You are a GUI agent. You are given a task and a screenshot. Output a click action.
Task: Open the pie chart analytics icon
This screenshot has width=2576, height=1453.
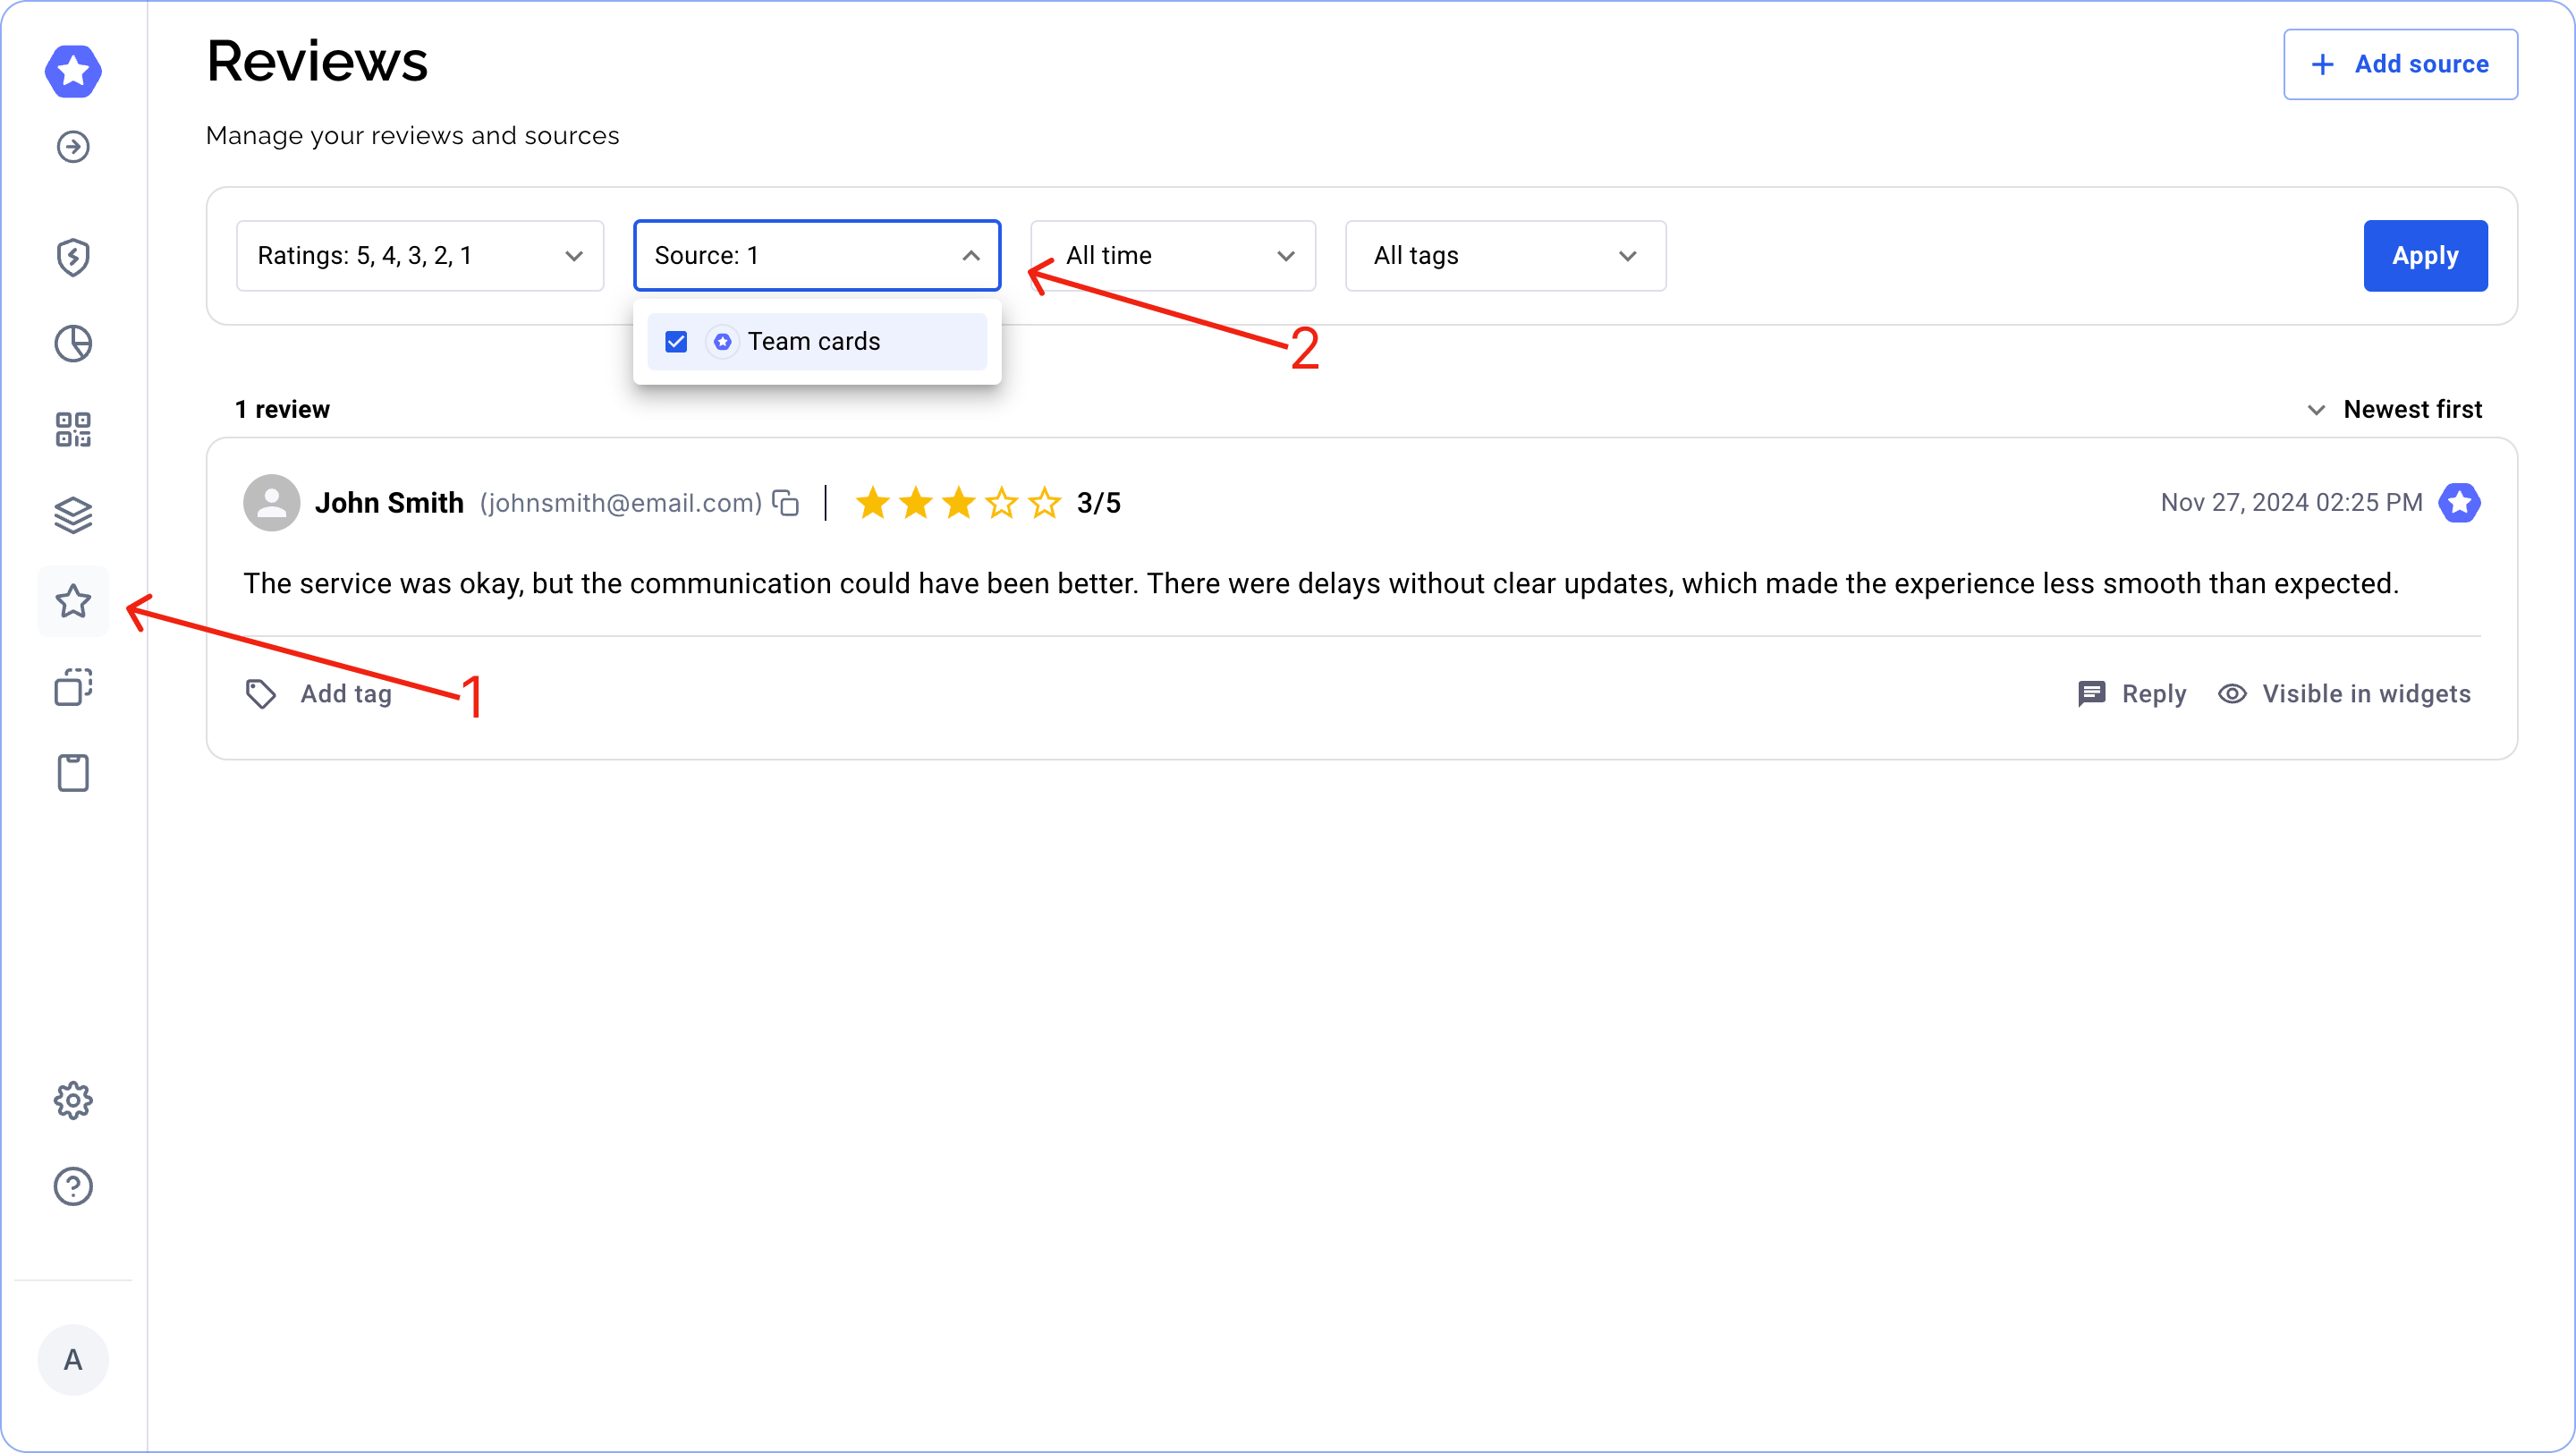73,343
